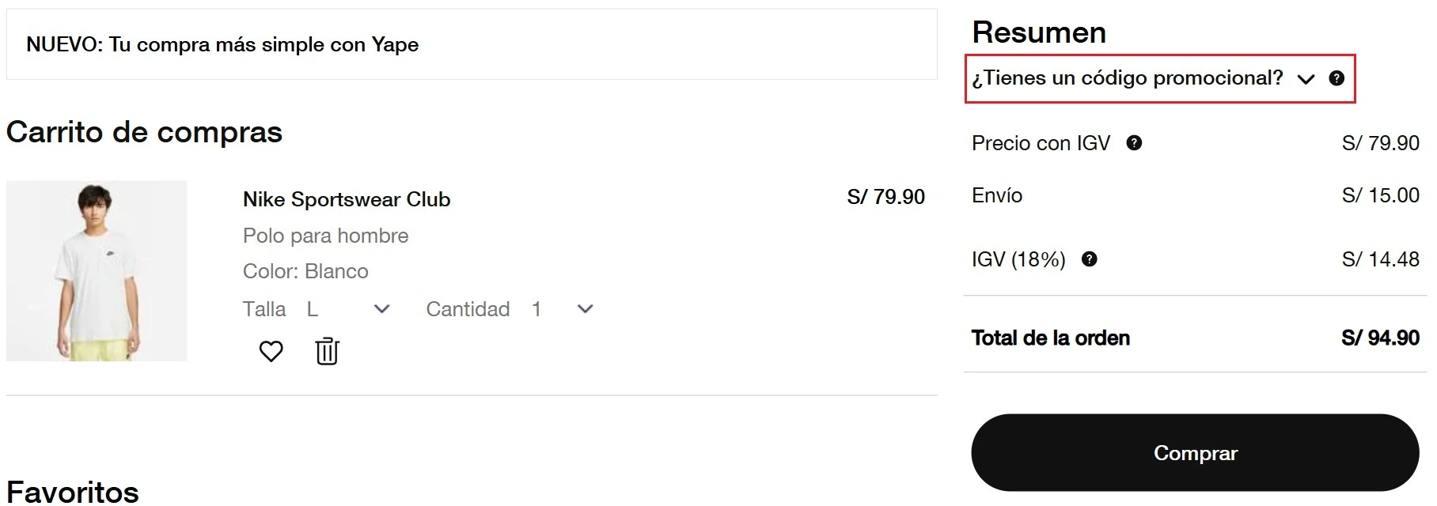Open the Talla size dropdown

pyautogui.click(x=348, y=309)
